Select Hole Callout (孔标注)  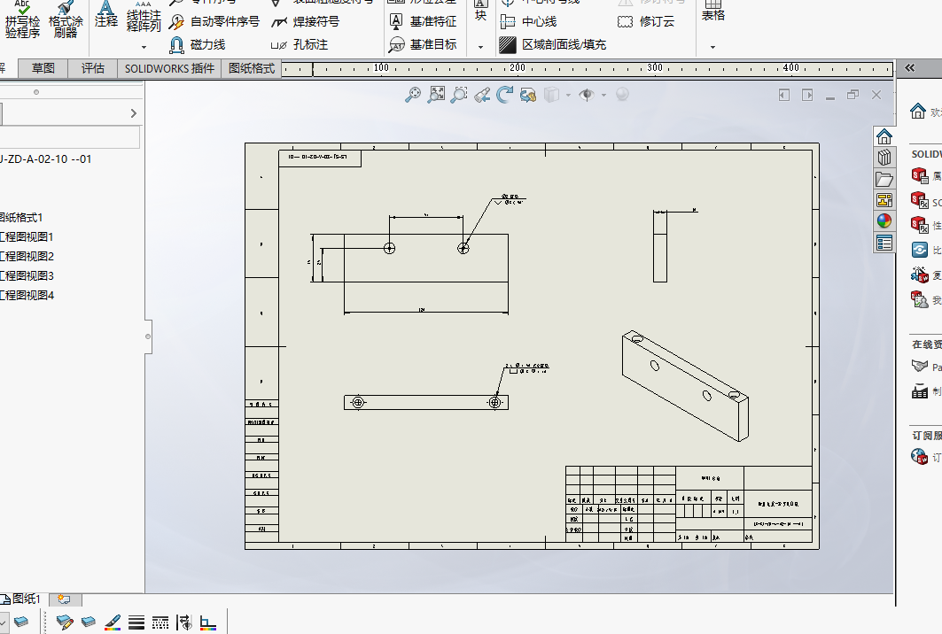300,44
